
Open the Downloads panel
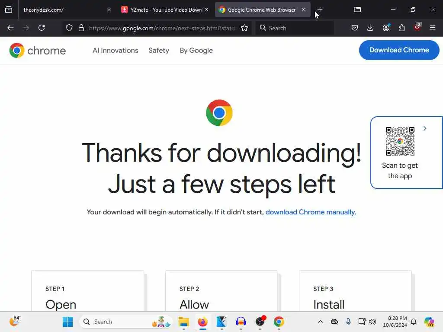pos(370,28)
